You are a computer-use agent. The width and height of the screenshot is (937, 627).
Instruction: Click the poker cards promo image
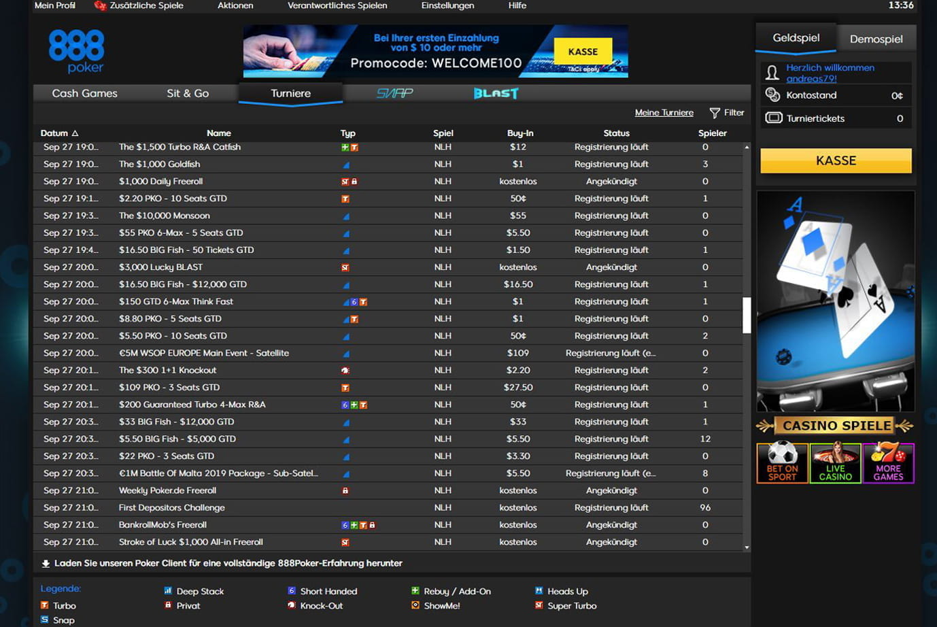pyautogui.click(x=836, y=301)
